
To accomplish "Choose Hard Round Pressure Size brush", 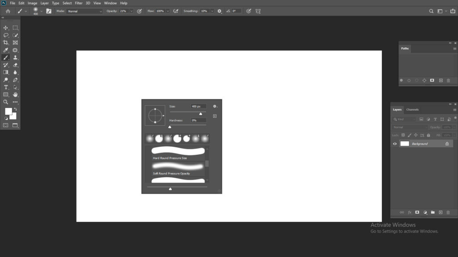I will (178, 153).
